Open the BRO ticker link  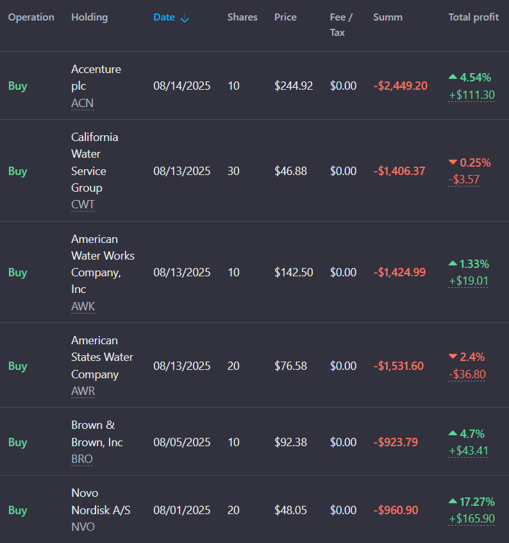[x=82, y=459]
